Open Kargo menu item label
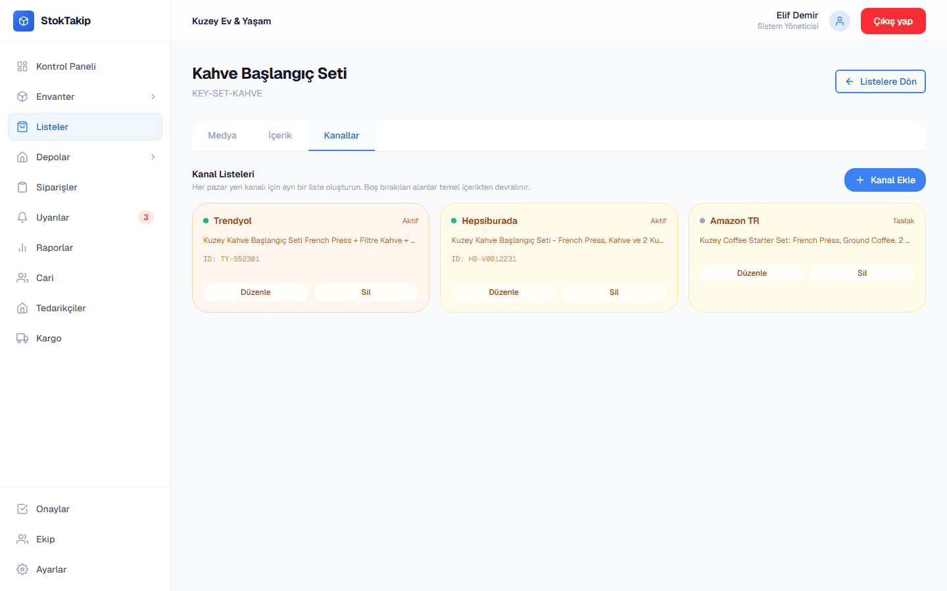The image size is (947, 591). (x=49, y=338)
